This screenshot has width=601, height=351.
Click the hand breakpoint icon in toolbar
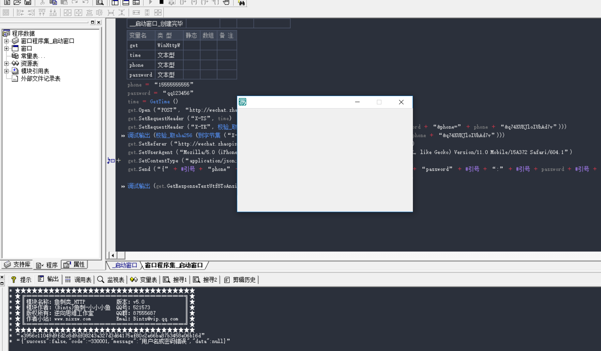click(x=226, y=2)
